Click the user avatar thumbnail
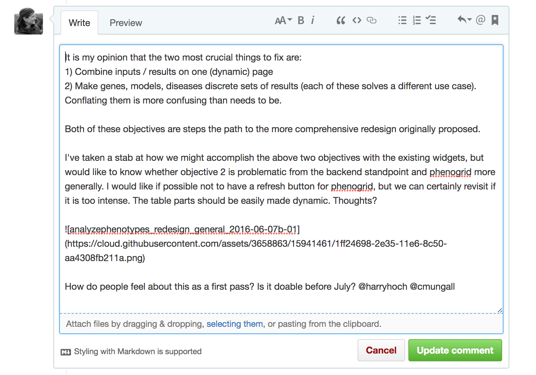This screenshot has width=536, height=375. point(29,21)
